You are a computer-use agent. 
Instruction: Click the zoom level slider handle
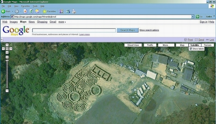point(7,61)
